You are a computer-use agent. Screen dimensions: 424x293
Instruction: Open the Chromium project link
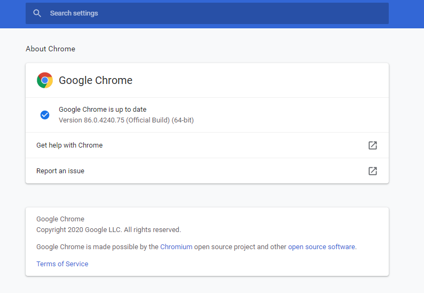(x=176, y=247)
